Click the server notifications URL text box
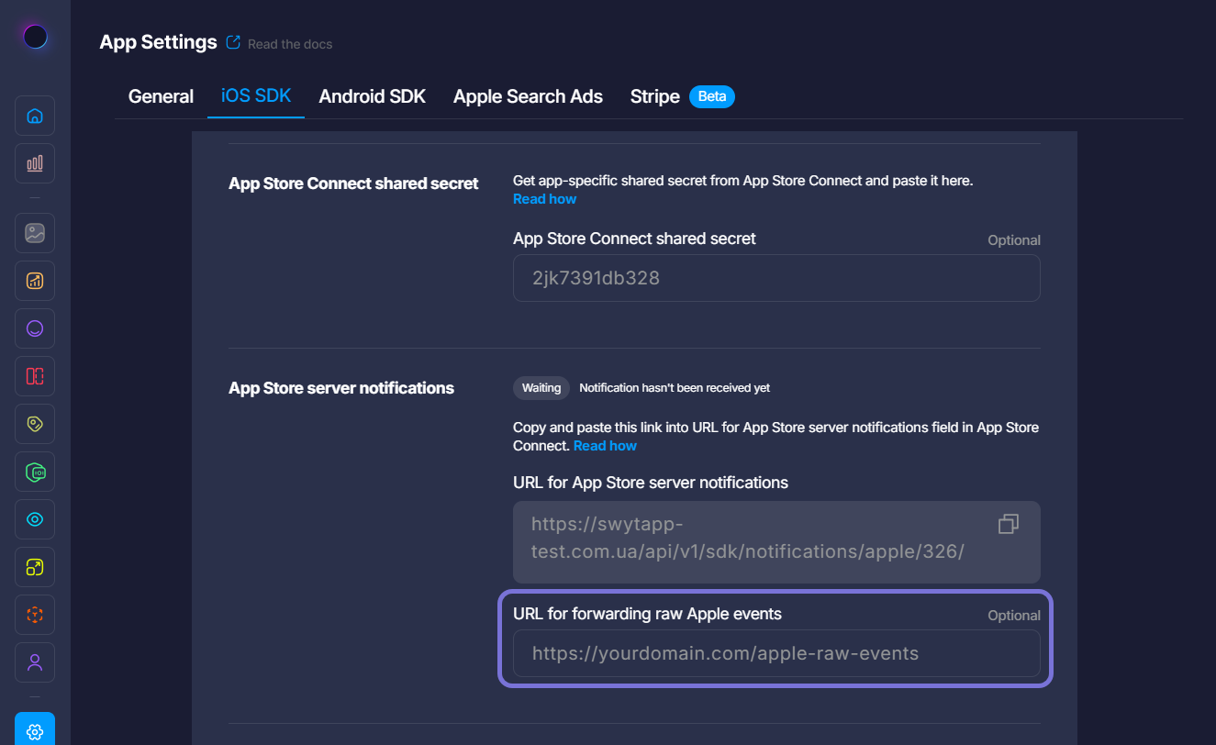Viewport: 1216px width, 745px height. [776, 542]
